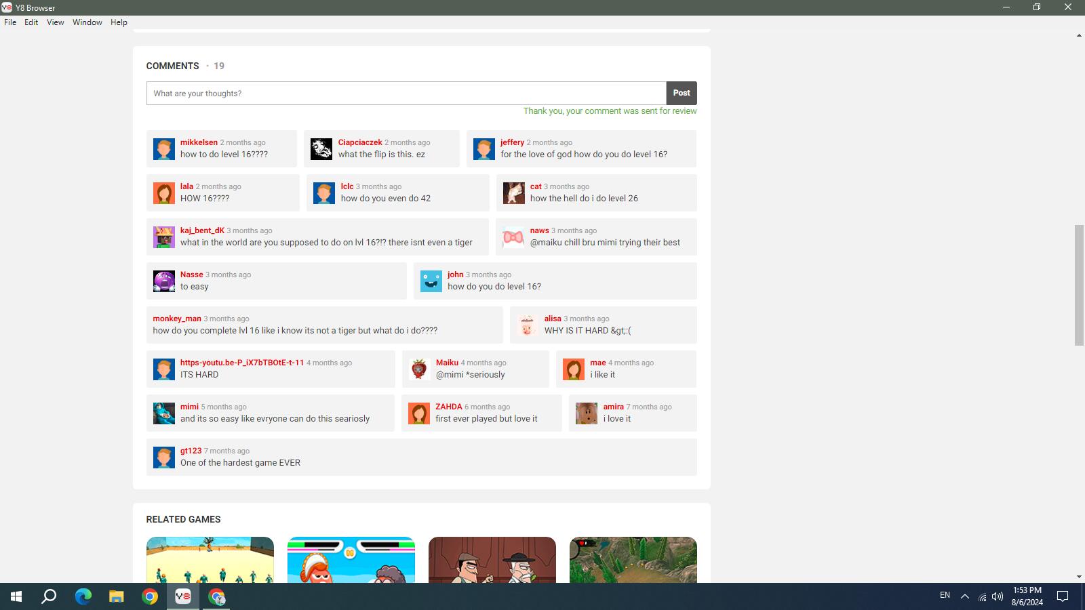The image size is (1085, 610).
Task: Click naws' pink bow avatar
Action: point(513,237)
